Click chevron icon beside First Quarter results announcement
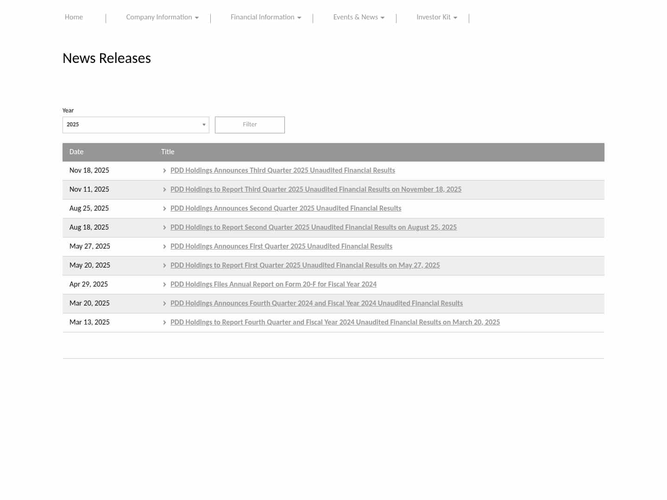The image size is (667, 500). [164, 247]
